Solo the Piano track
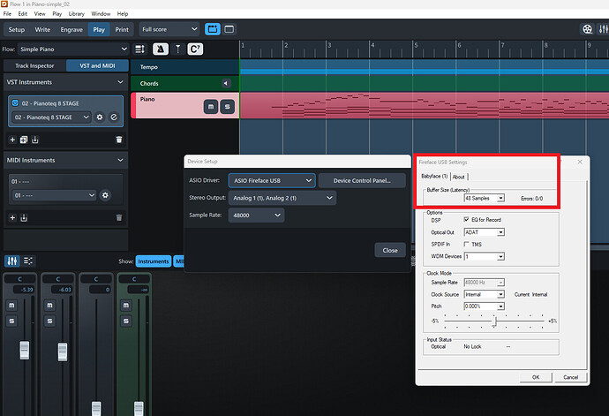This screenshot has height=416, width=609. [x=227, y=107]
